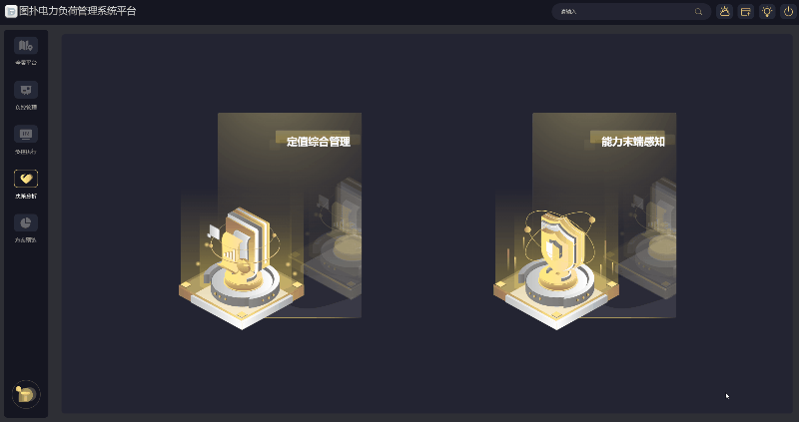This screenshot has width=799, height=422.
Task: Select the second sidebar robot-screen icon
Action: [26, 90]
